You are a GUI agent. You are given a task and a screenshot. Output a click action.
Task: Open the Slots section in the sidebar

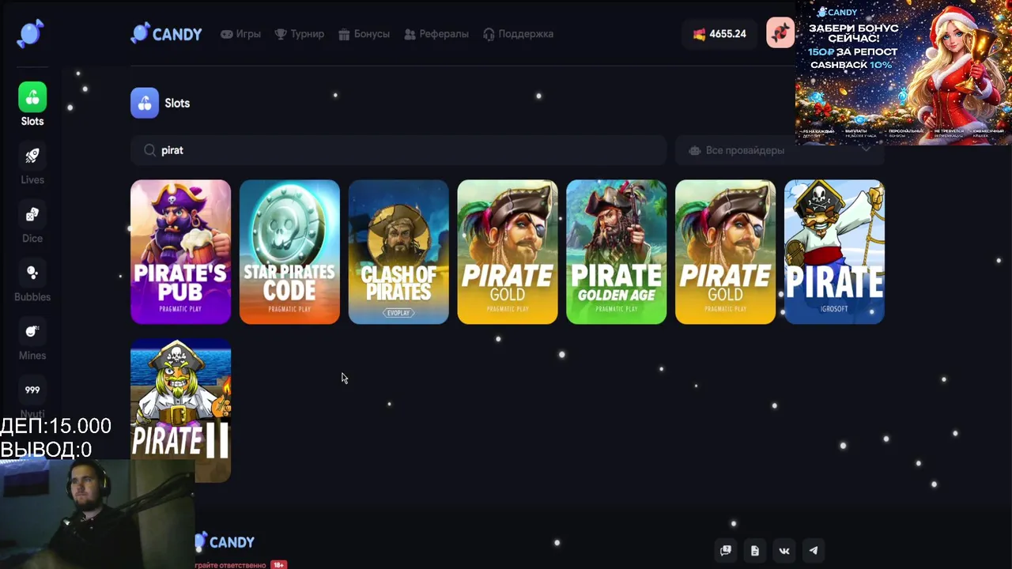tap(32, 104)
